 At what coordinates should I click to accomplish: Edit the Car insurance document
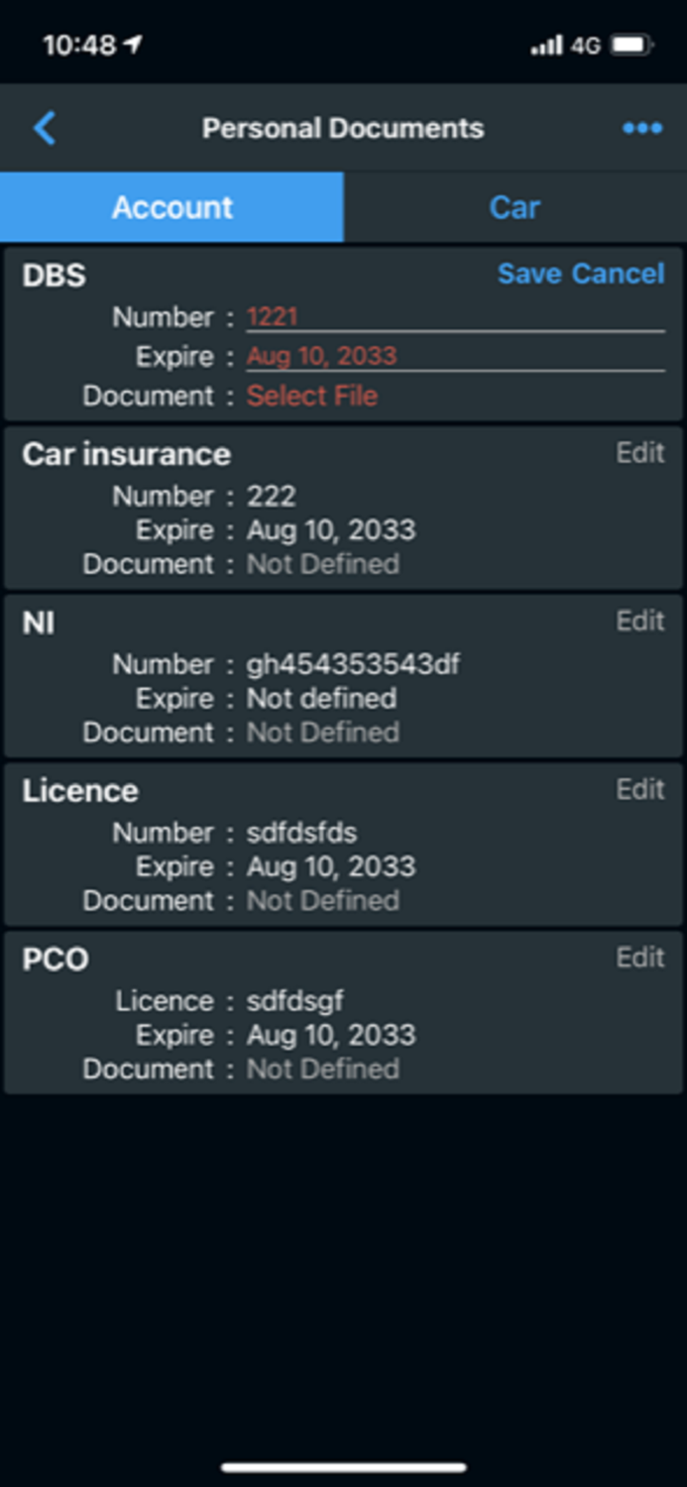[639, 452]
